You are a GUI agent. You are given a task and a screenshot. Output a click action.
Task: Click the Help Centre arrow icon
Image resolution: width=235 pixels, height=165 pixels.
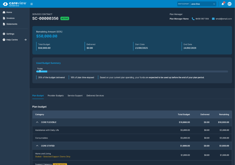(x=25, y=40)
